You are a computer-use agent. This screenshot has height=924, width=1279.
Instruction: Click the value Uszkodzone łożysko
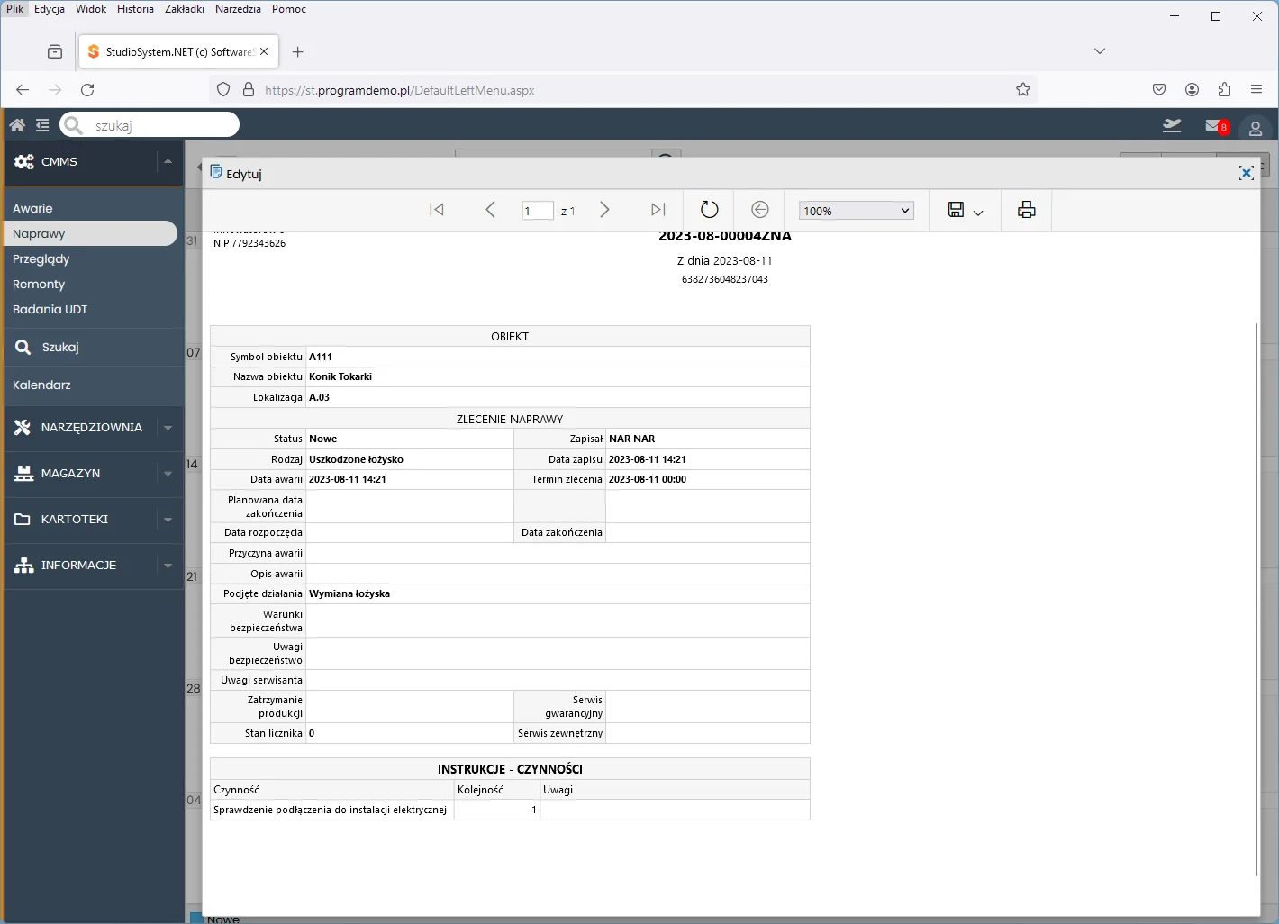click(356, 459)
